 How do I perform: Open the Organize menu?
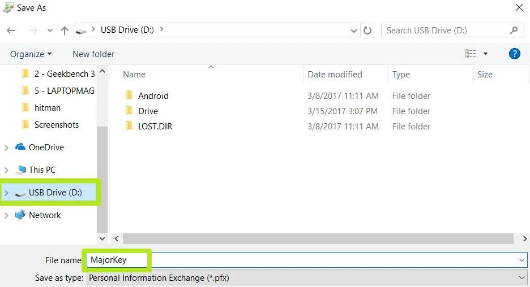(31, 54)
